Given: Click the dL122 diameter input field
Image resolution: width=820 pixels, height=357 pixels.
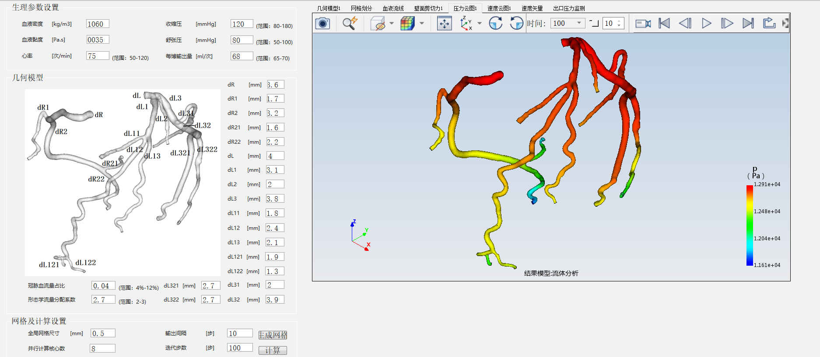Looking at the screenshot, I should pos(276,271).
